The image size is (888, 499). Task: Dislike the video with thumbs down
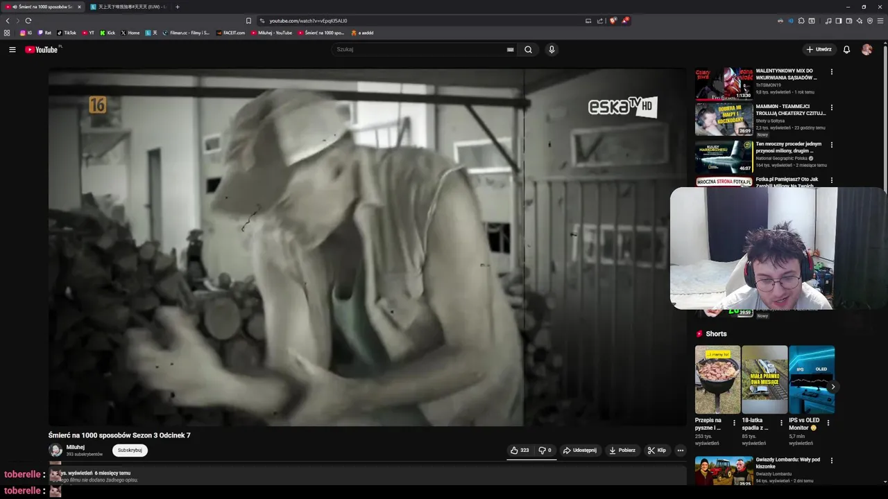[545, 450]
